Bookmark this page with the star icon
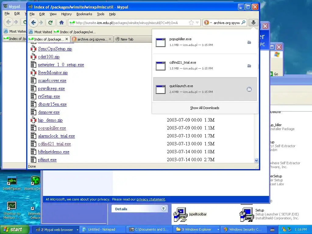 point(191,23)
